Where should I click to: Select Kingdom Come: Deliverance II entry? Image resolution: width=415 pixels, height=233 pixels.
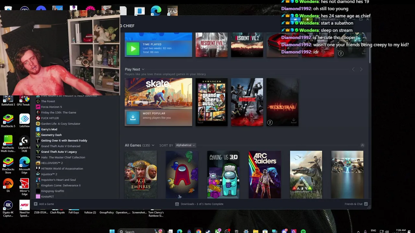click(61, 185)
